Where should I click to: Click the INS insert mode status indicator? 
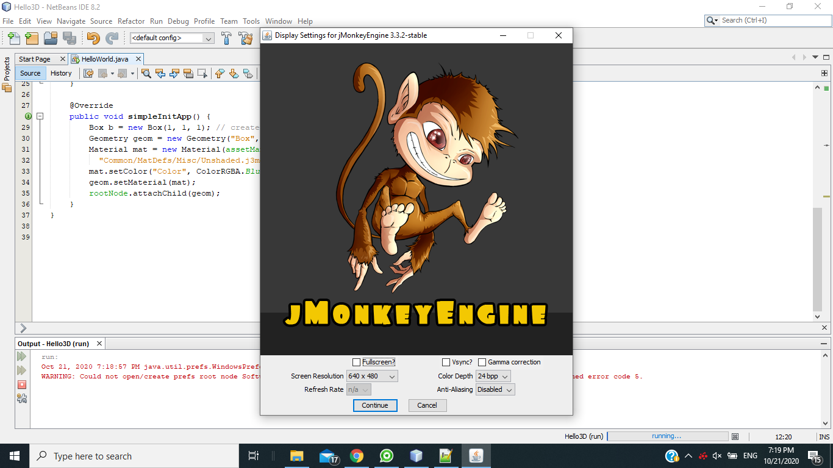point(824,437)
